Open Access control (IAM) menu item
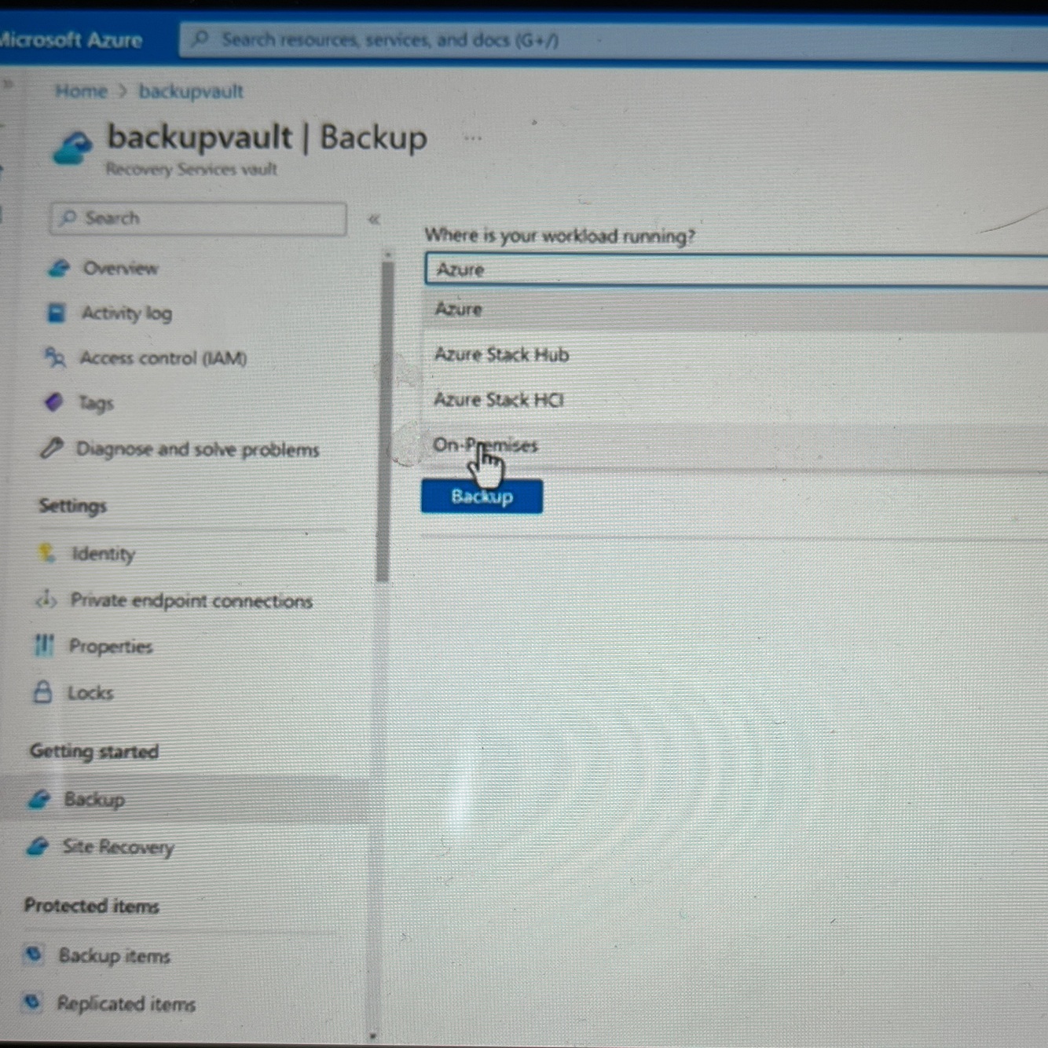This screenshot has height=1048, width=1048. tap(163, 358)
